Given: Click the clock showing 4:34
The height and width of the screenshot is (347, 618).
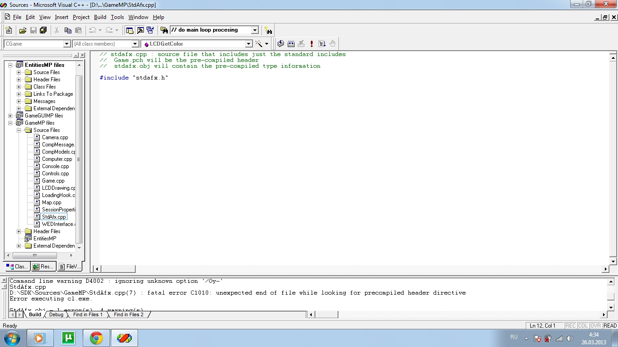Looking at the screenshot, I should [x=594, y=335].
